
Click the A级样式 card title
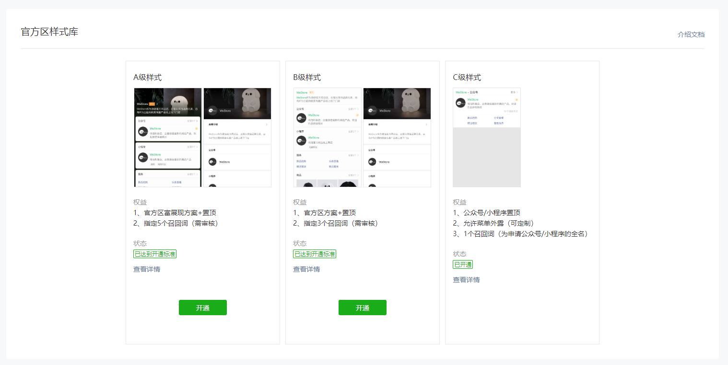click(x=147, y=78)
